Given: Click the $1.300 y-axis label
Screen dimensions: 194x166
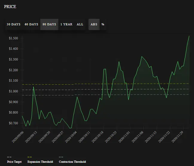Looking at the screenshot, I should (x=13, y=59).
